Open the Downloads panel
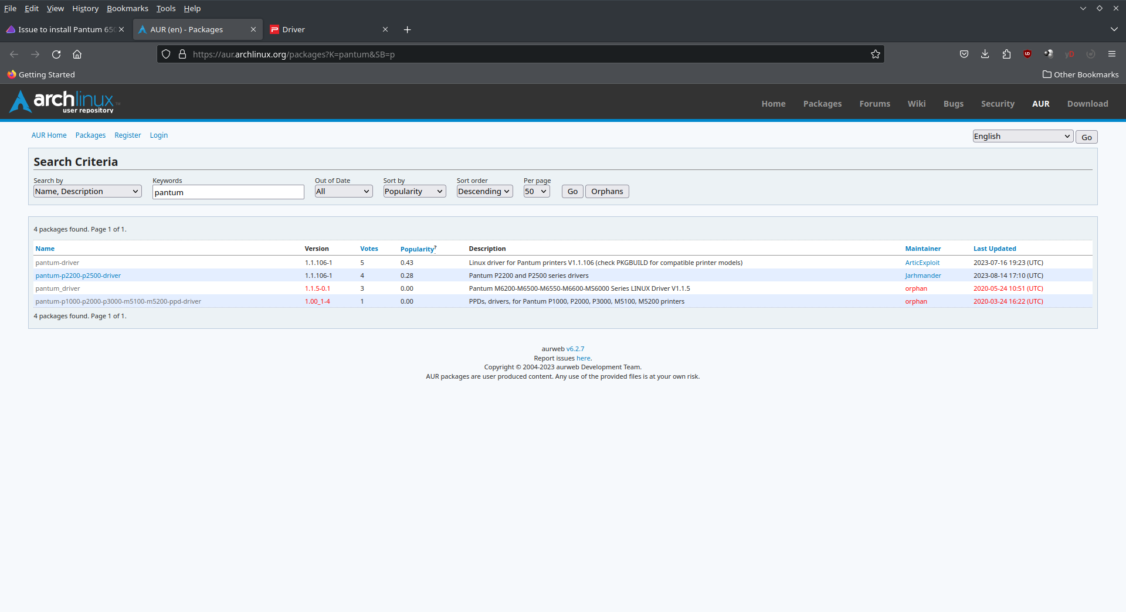The width and height of the screenshot is (1126, 612). tap(985, 54)
